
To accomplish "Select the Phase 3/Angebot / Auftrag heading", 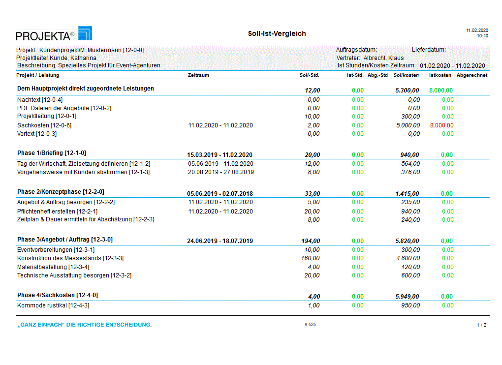I will pos(65,240).
